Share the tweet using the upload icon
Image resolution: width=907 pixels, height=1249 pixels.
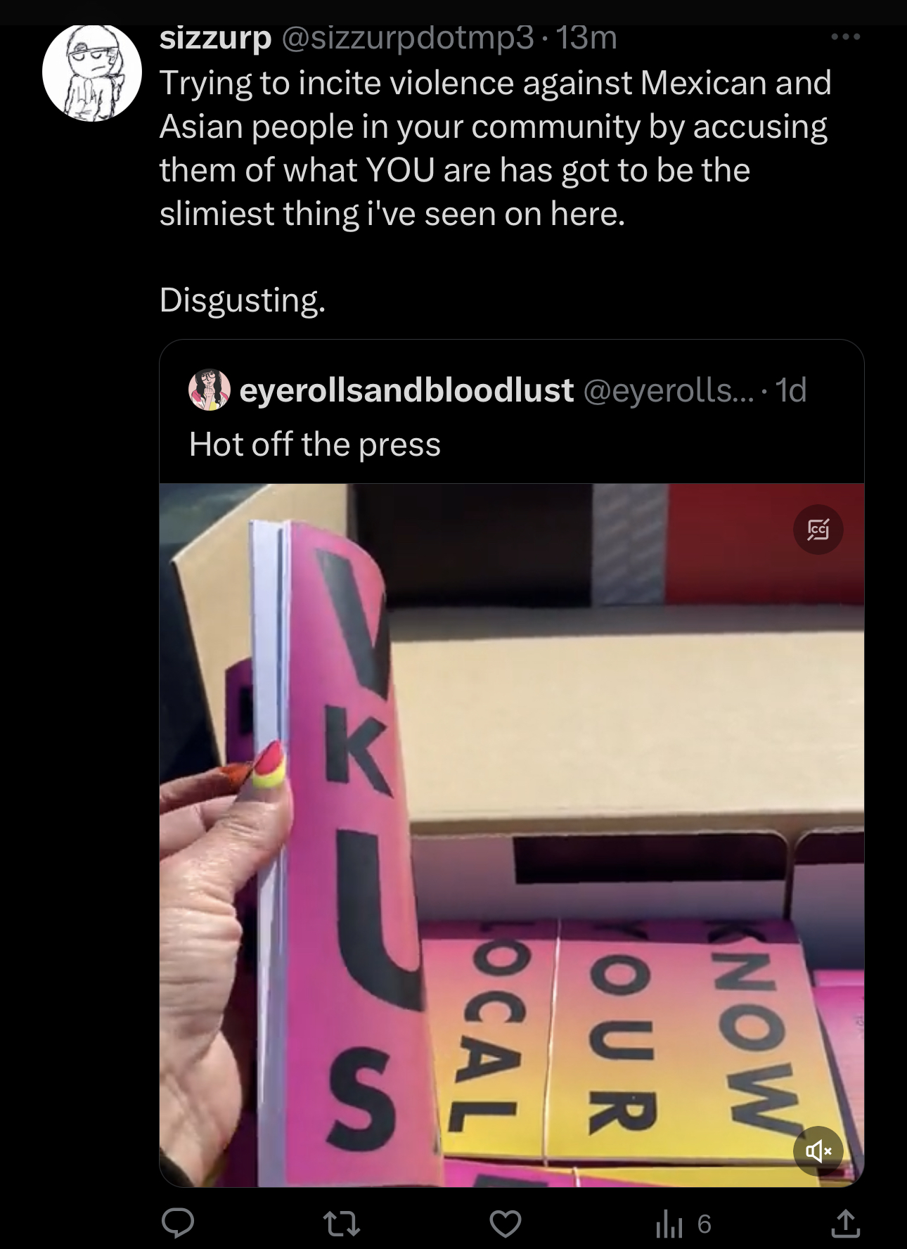[844, 1224]
